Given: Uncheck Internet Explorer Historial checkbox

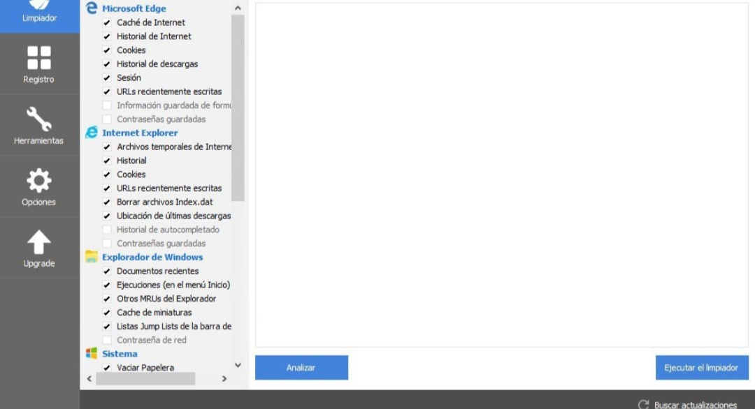Looking at the screenshot, I should 107,161.
